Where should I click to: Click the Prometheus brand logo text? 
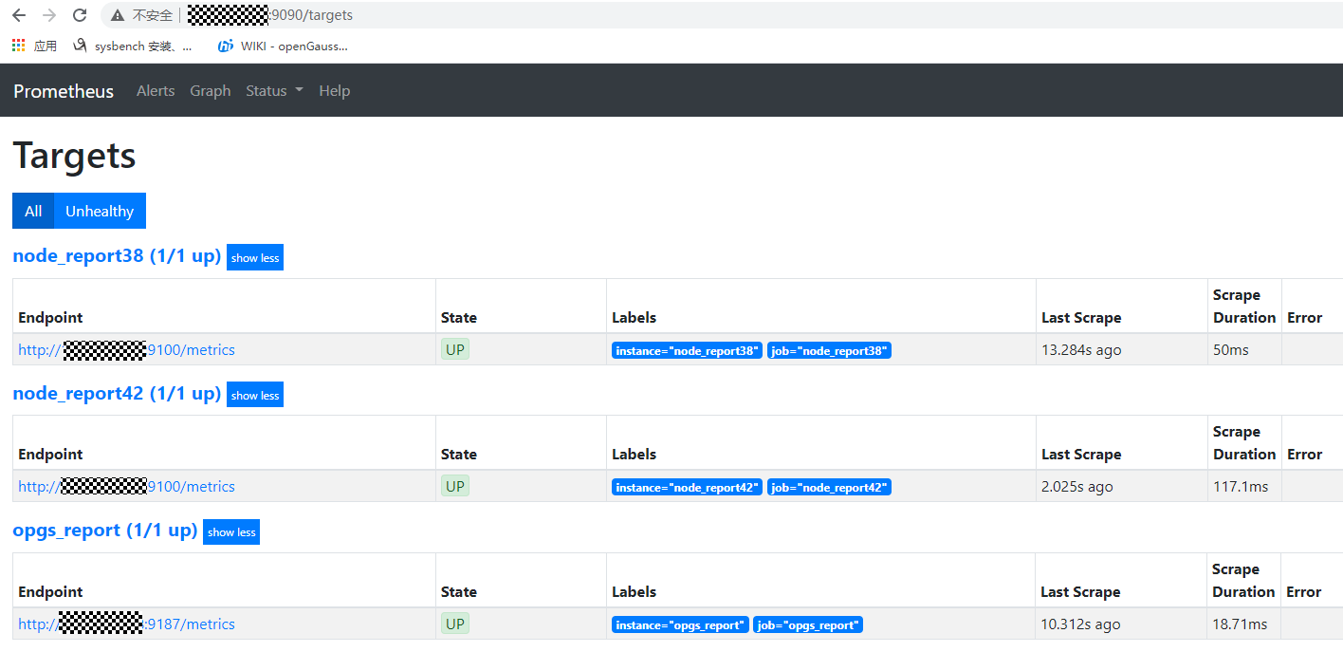point(63,90)
